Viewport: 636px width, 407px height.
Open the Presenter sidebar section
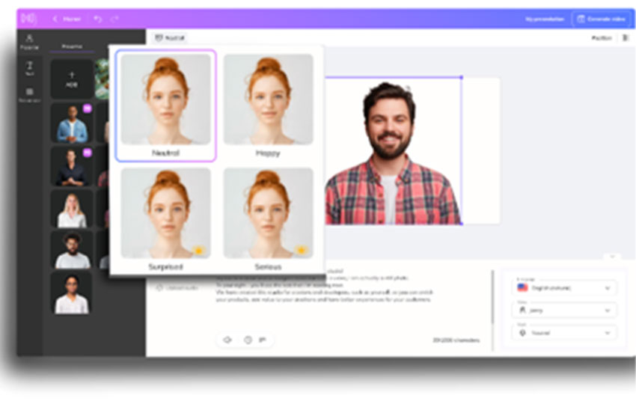[x=29, y=42]
